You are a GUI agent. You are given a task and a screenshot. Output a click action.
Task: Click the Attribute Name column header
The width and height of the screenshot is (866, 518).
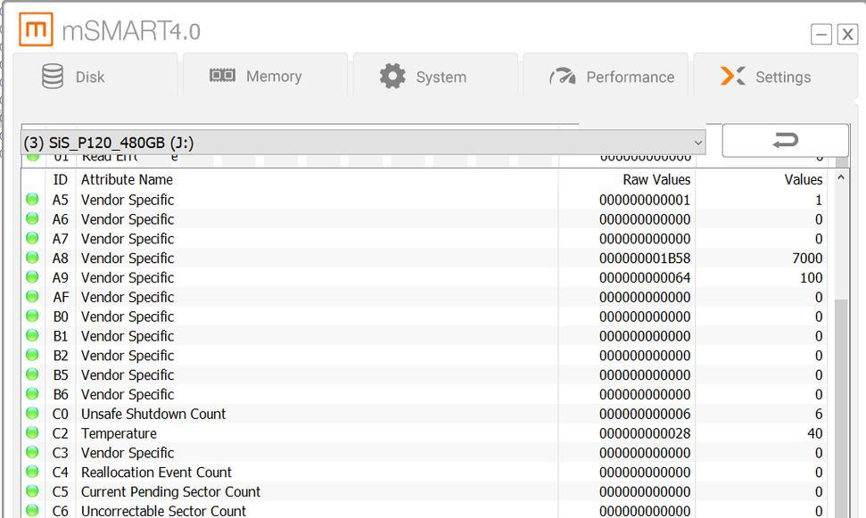point(127,179)
